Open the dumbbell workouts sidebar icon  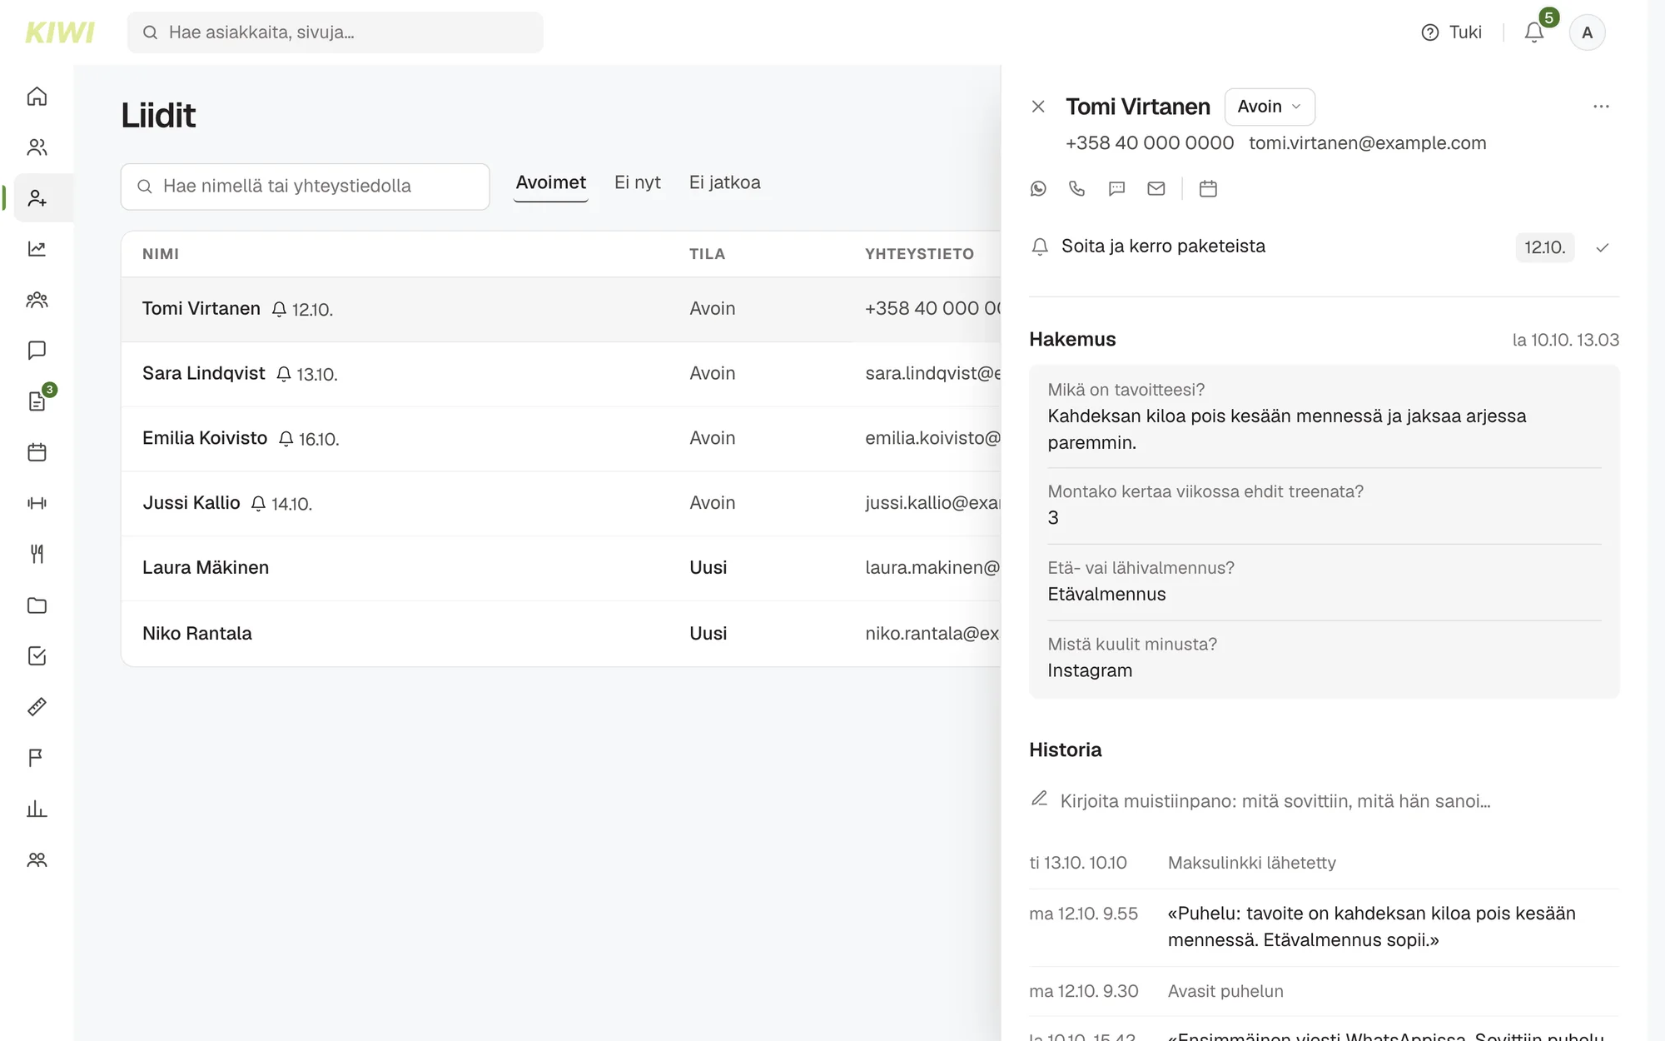click(x=37, y=503)
